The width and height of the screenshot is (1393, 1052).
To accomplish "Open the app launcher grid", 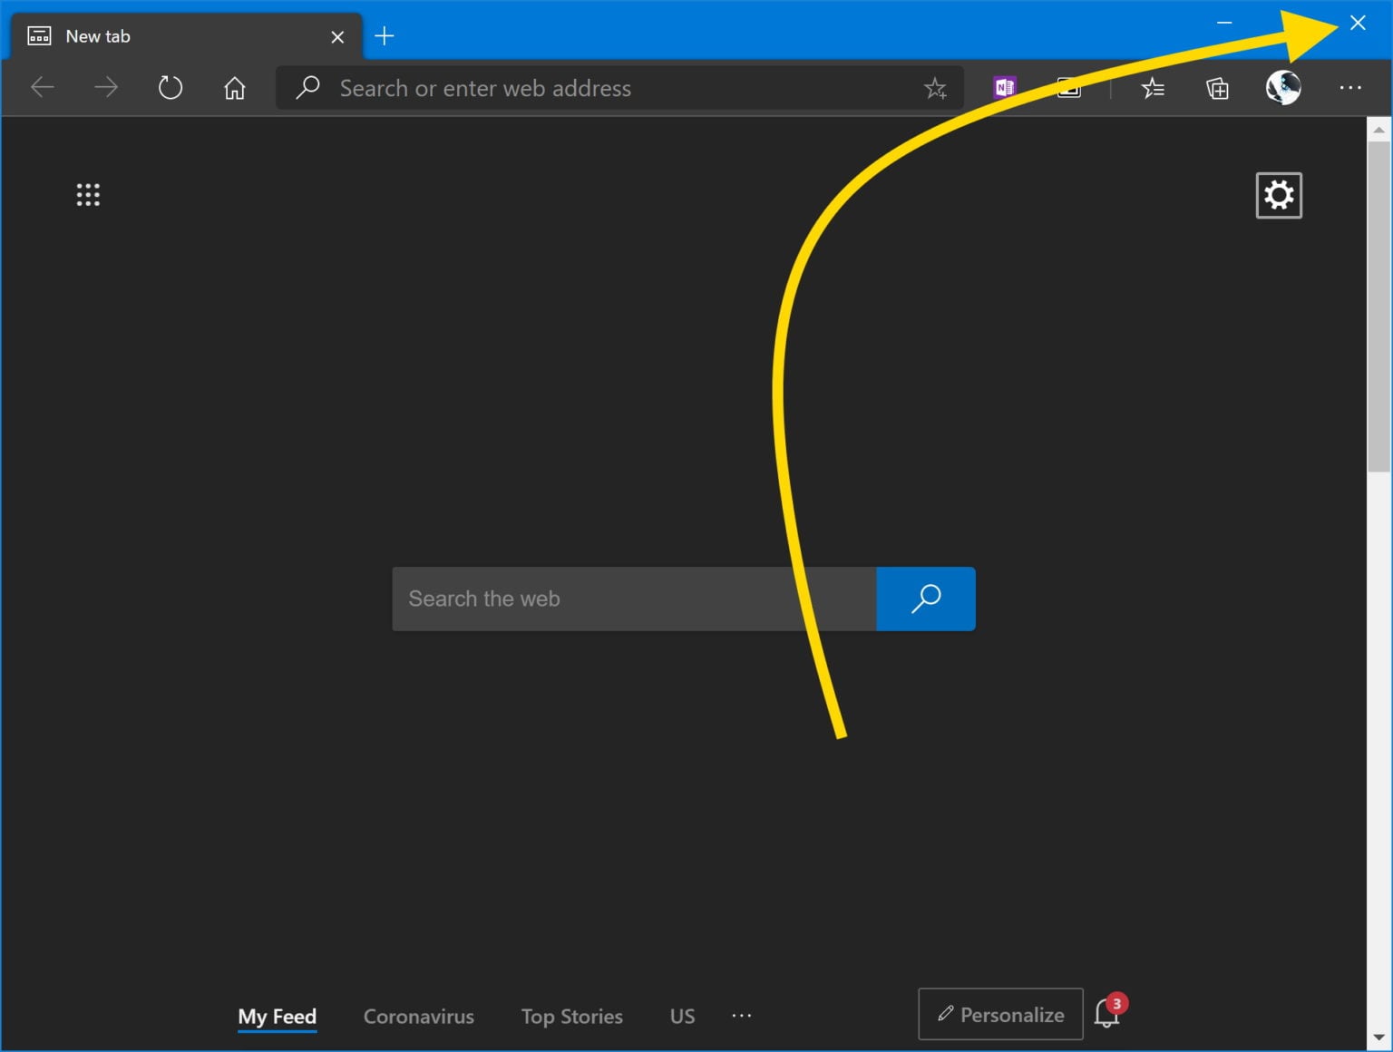I will point(88,194).
